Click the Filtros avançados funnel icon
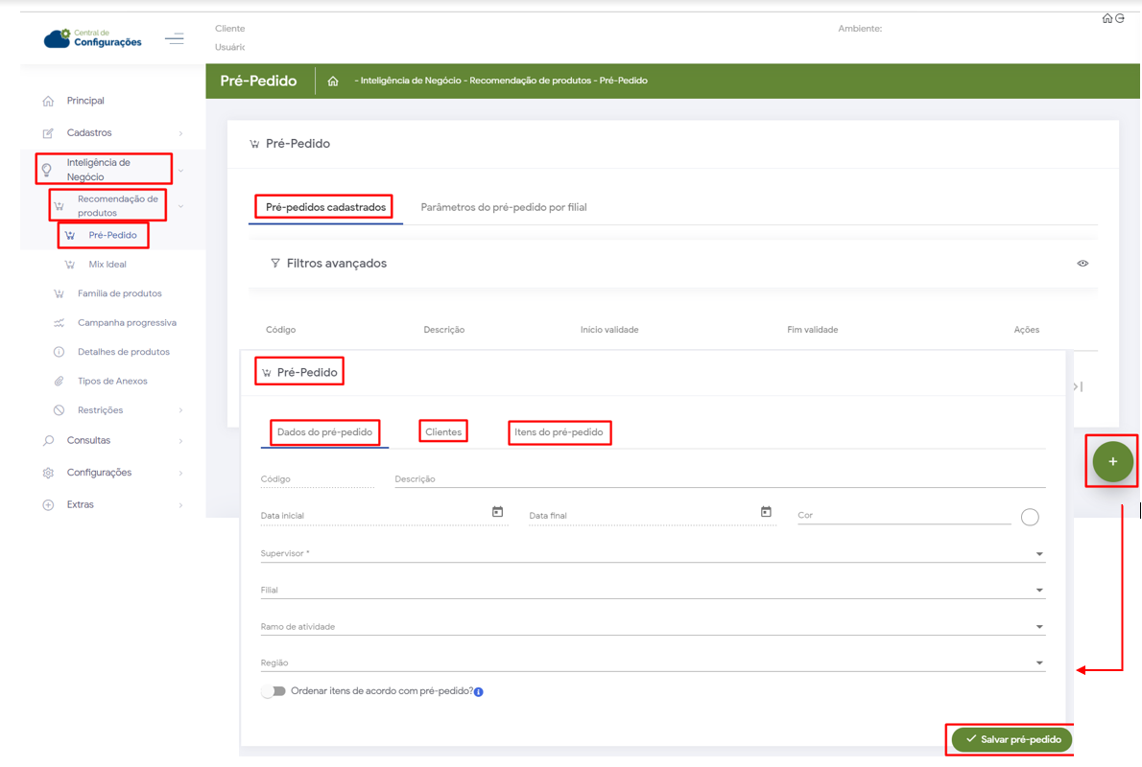The width and height of the screenshot is (1142, 767). point(275,264)
